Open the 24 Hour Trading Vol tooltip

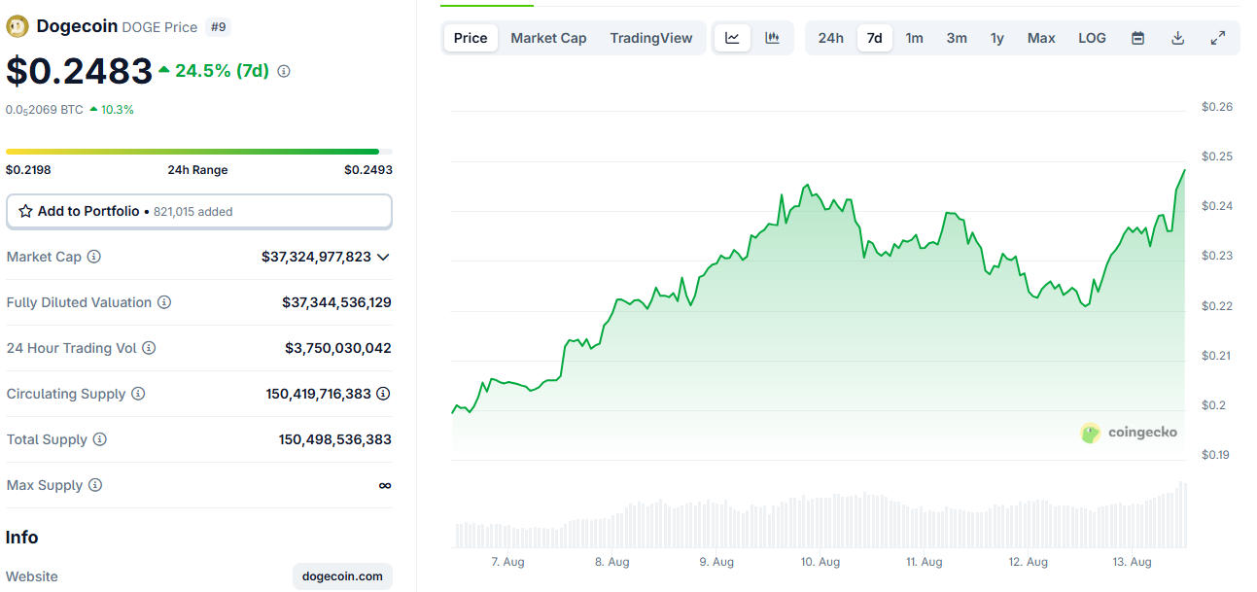[x=149, y=348]
